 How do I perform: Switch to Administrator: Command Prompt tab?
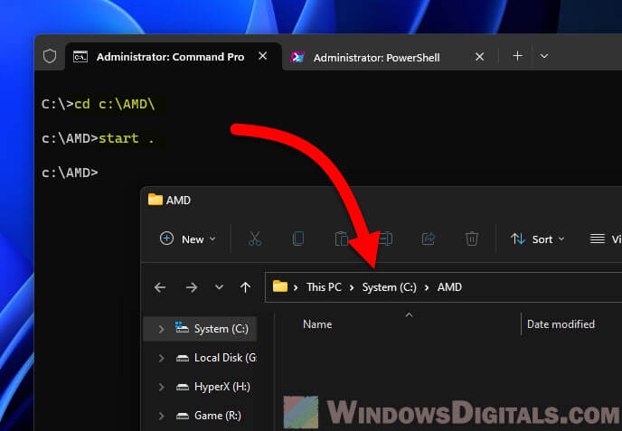point(173,57)
